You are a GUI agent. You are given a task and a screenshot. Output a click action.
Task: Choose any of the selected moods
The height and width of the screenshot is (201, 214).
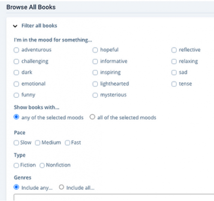point(16,117)
